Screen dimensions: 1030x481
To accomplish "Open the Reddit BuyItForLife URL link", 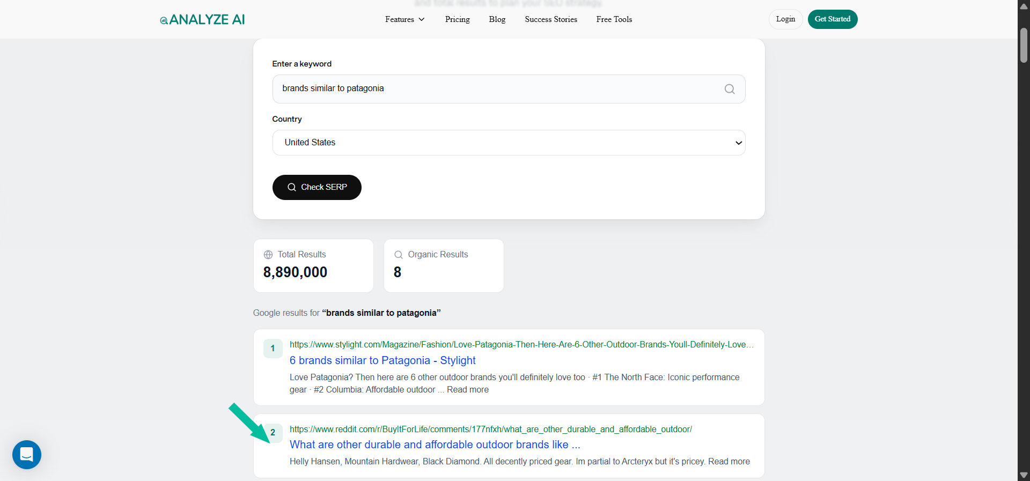I will [x=491, y=429].
